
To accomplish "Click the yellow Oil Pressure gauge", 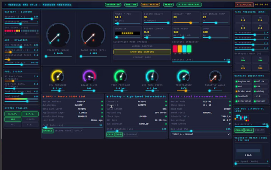I will pyautogui.click(x=58, y=77).
